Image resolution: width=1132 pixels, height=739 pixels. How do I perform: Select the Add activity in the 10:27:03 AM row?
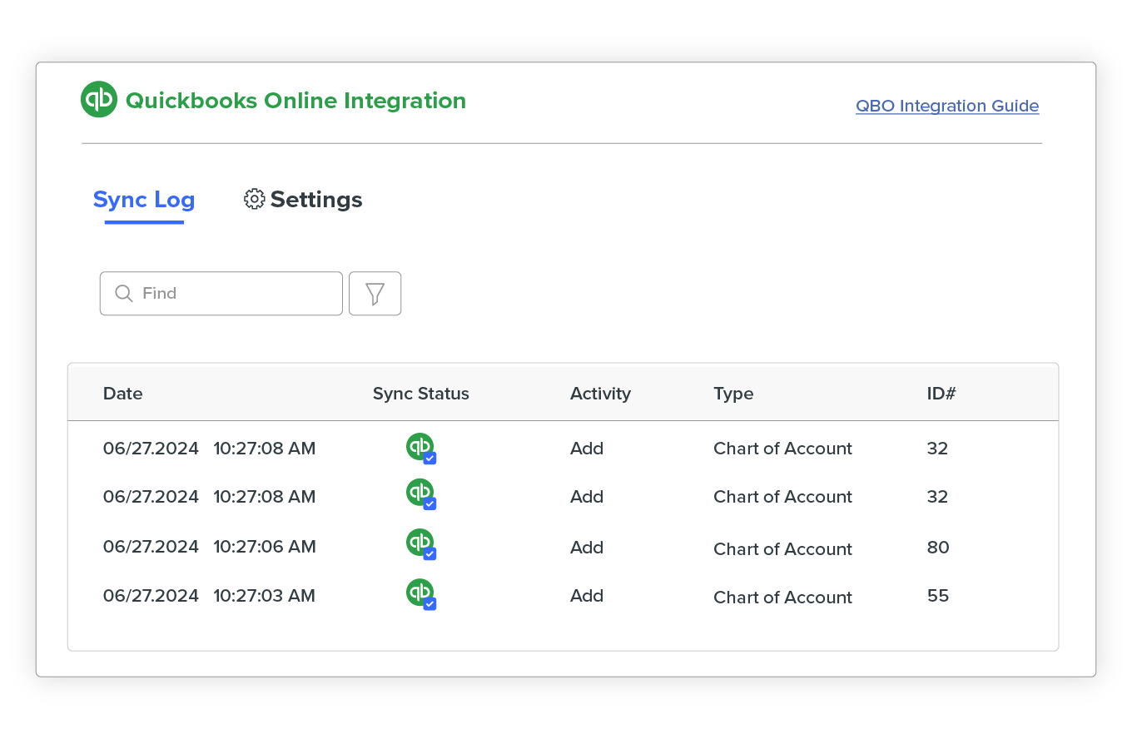click(x=586, y=595)
